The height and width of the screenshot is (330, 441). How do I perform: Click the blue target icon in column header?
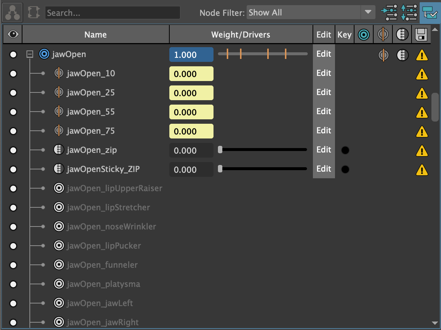(363, 35)
